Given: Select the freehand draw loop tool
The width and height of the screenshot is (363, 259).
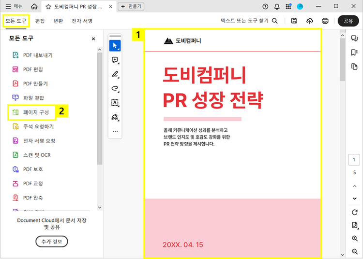Looking at the screenshot, I should coord(115,88).
